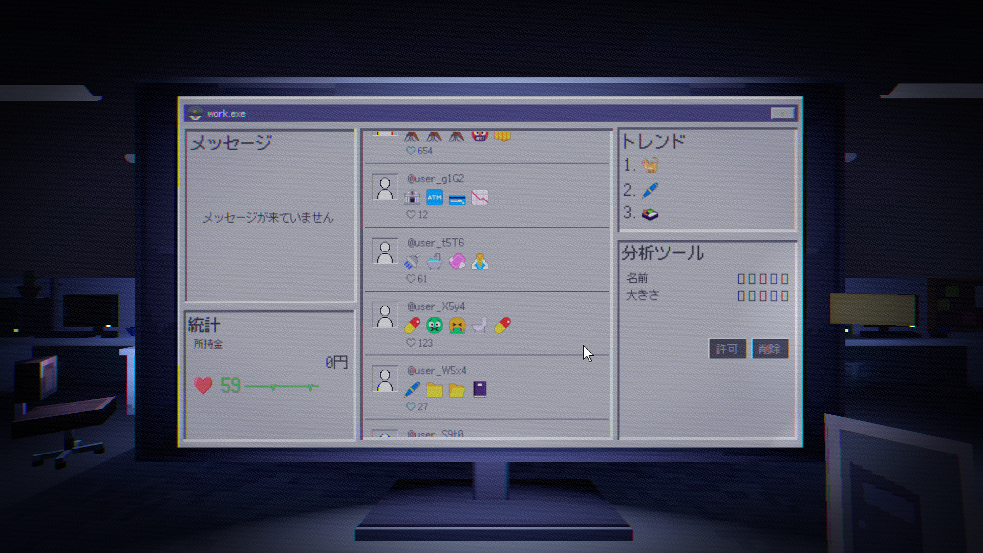
Task: Click the bank building emoji in user_g1G2 post
Action: coord(412,197)
